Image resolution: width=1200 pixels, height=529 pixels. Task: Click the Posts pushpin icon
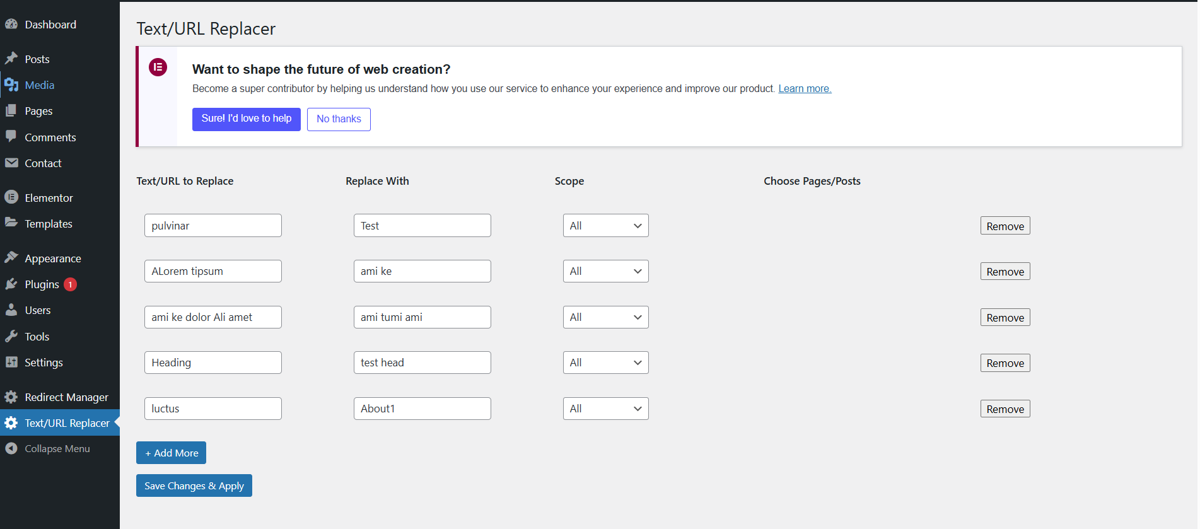click(11, 59)
